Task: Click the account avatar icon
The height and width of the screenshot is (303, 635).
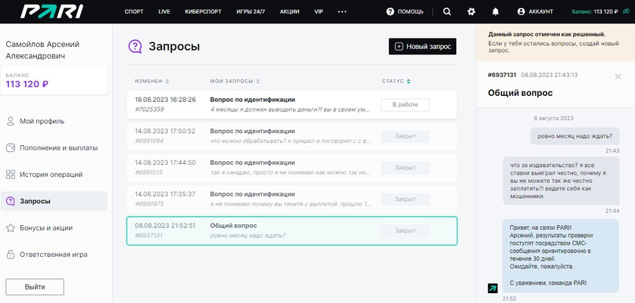Action: 521,12
